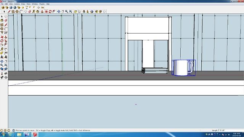244x137 pixels.
Task: Open the View menu
Action: [x=11, y=4]
